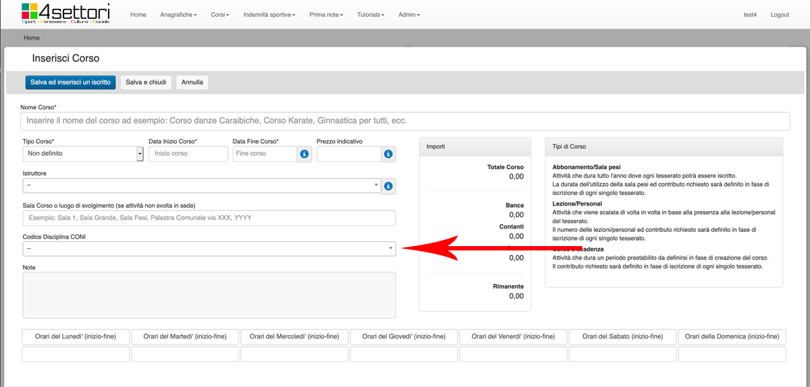The image size is (810, 387).
Task: Open the Anagrafiche menu
Action: click(x=178, y=15)
